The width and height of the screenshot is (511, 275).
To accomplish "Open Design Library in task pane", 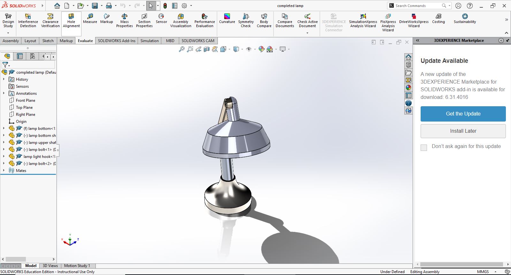I will [x=408, y=65].
